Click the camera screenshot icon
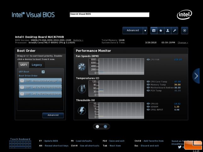This screenshot has width=203, height=152. 154,31
